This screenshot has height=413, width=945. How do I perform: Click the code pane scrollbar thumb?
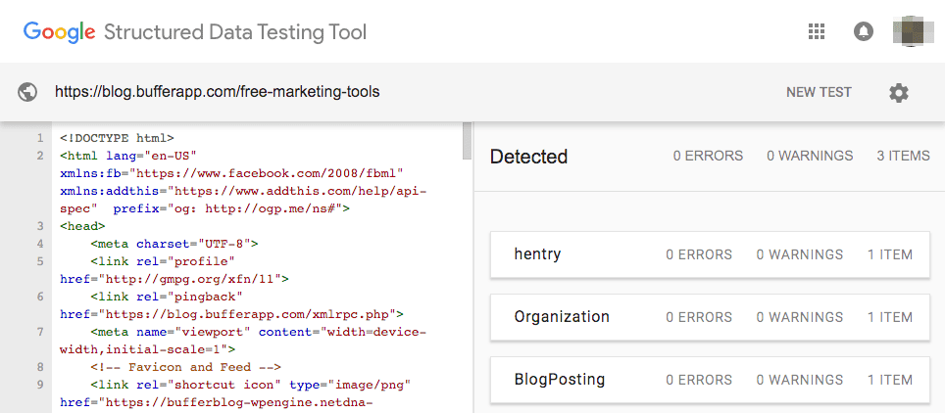467,140
